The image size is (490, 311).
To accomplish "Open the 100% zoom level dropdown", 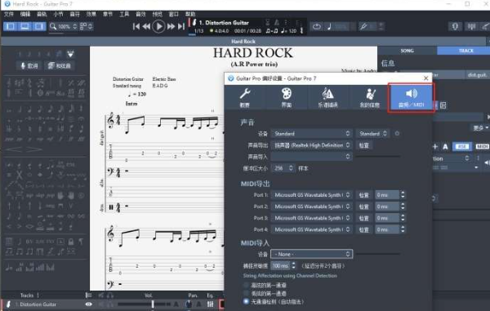I will (x=67, y=27).
